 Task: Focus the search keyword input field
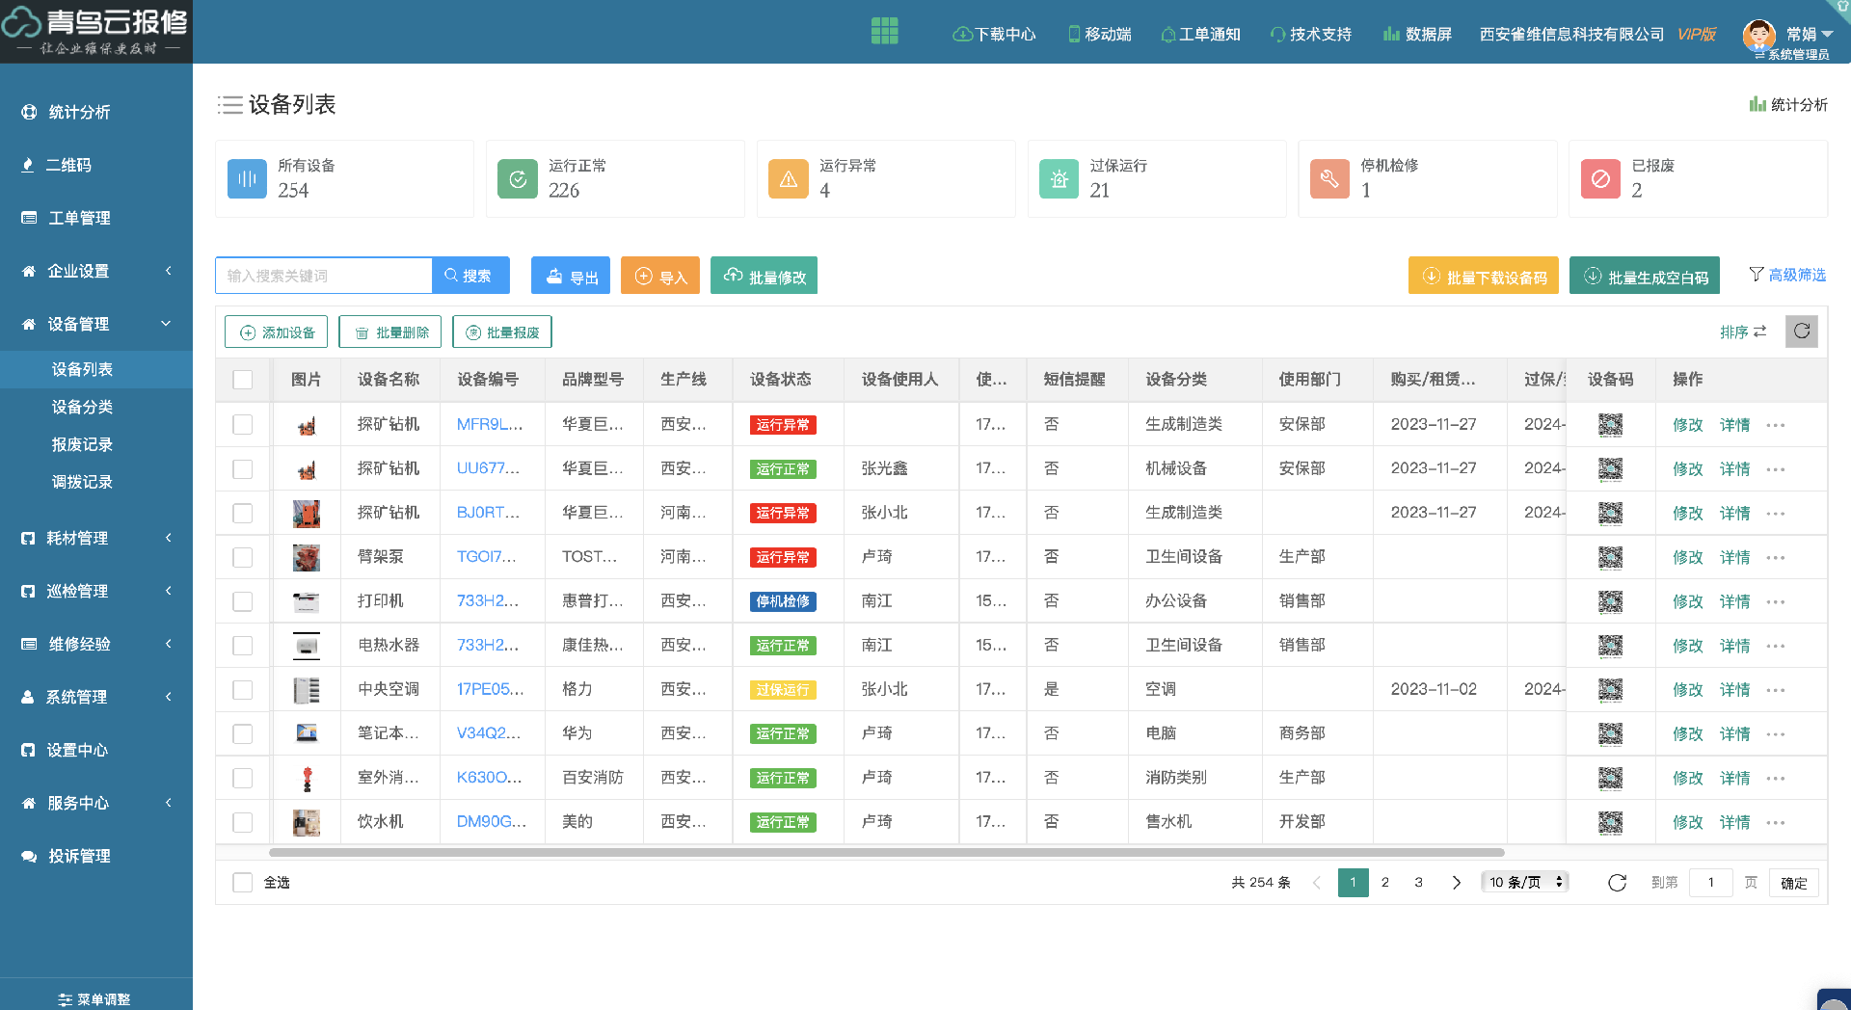[324, 276]
